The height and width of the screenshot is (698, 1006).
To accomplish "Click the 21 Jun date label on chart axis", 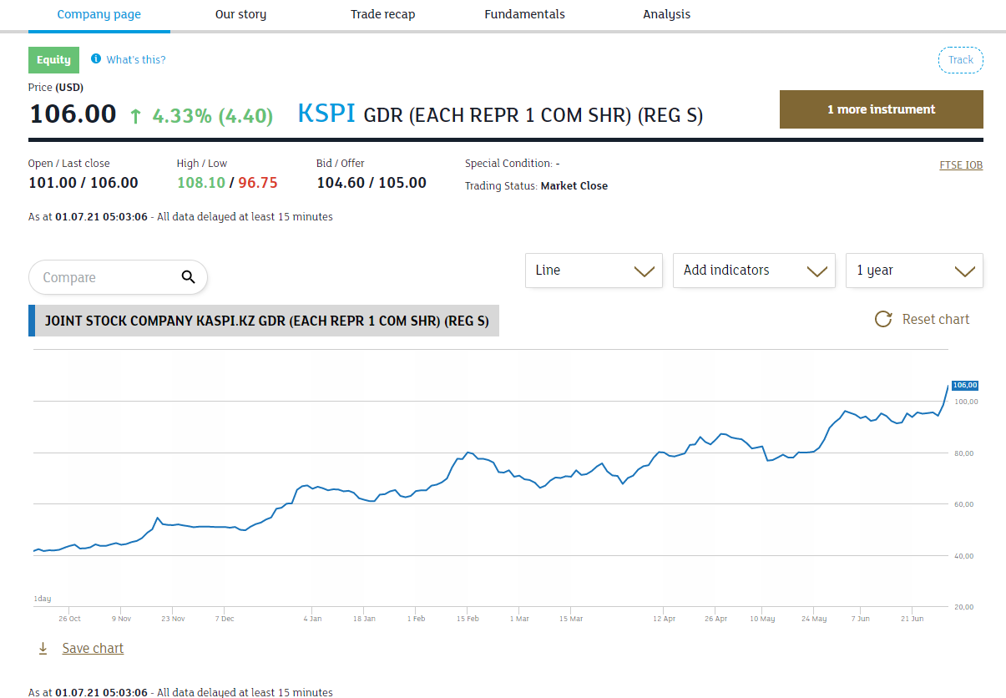I will [x=912, y=619].
